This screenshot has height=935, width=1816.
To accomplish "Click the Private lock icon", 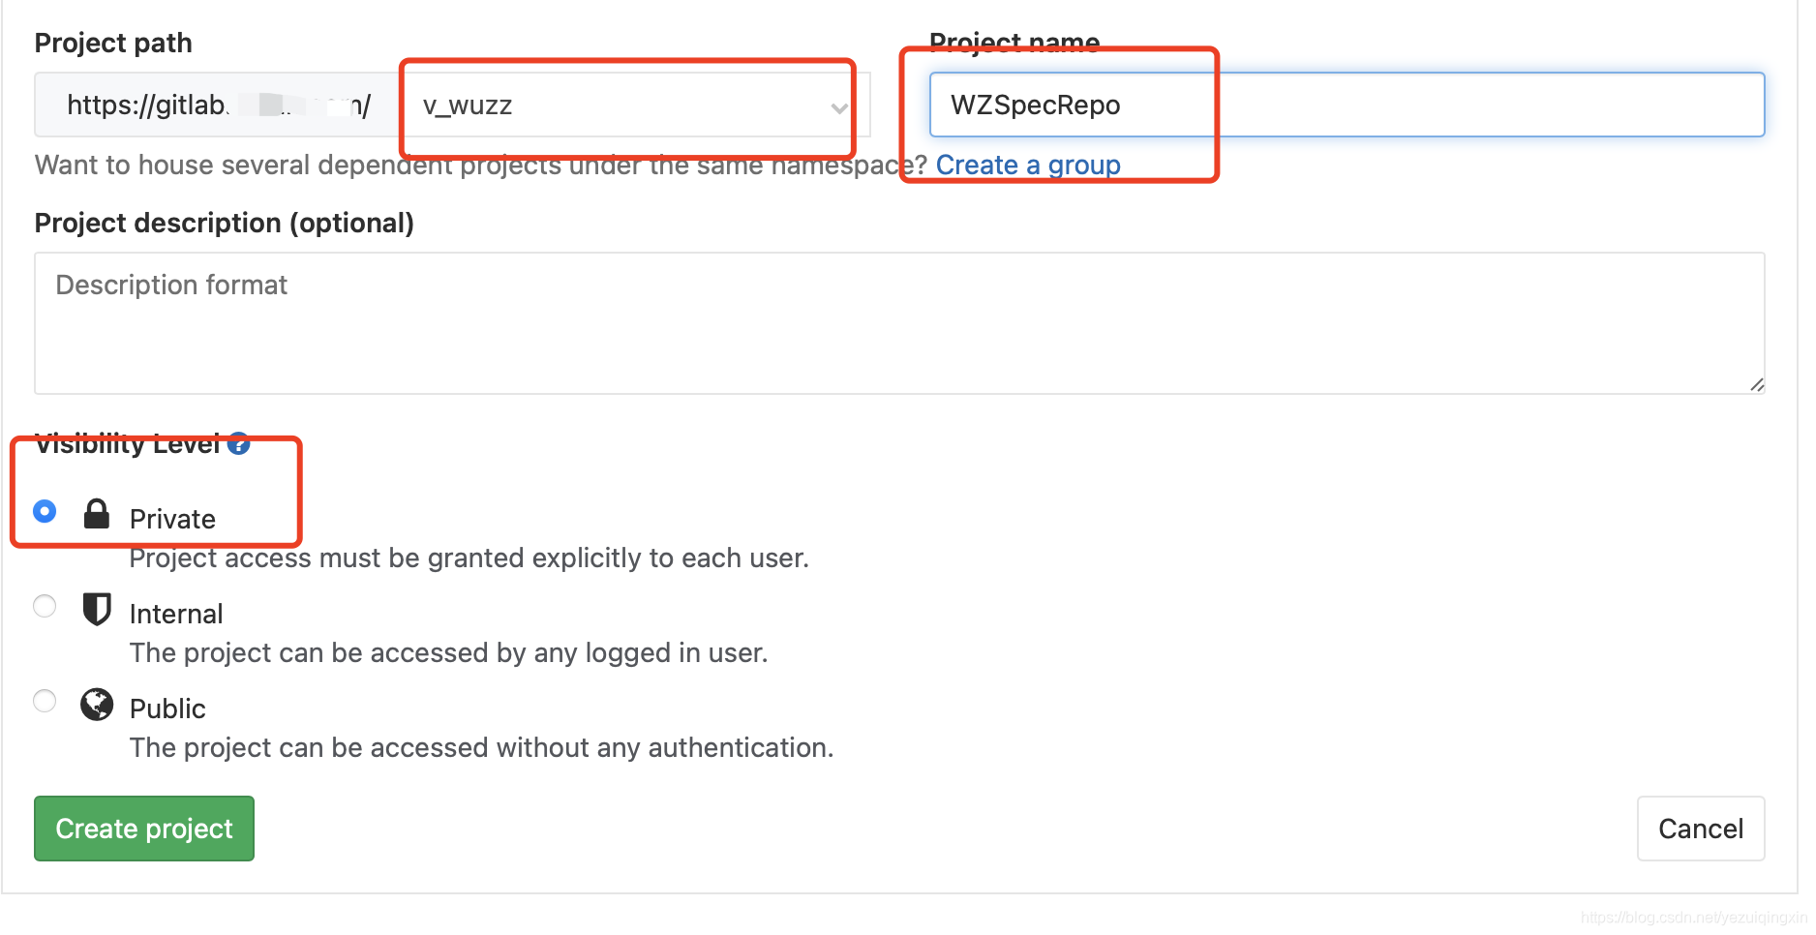I will coord(97,514).
